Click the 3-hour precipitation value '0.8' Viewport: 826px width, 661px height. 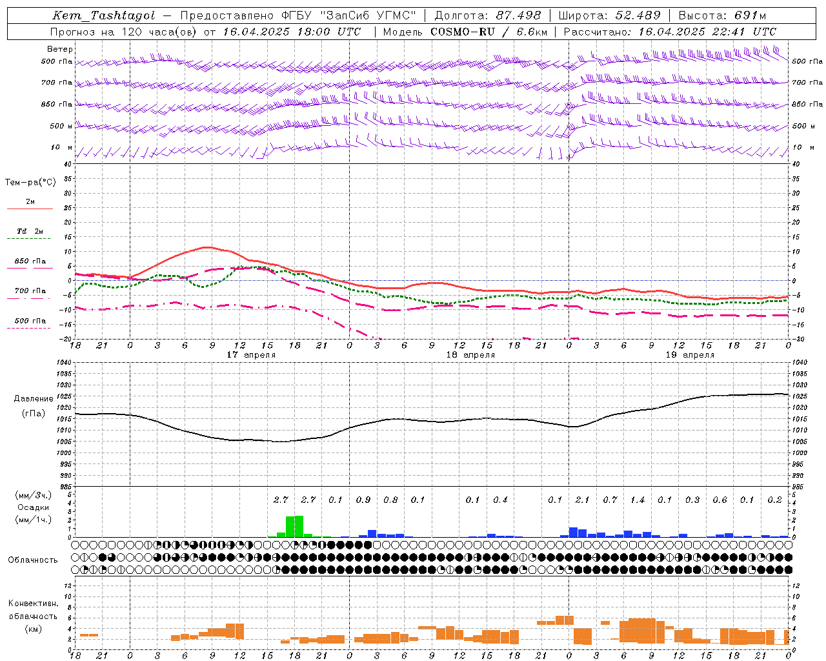pos(390,500)
